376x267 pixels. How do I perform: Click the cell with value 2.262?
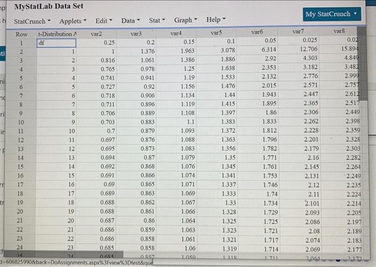coord(299,121)
